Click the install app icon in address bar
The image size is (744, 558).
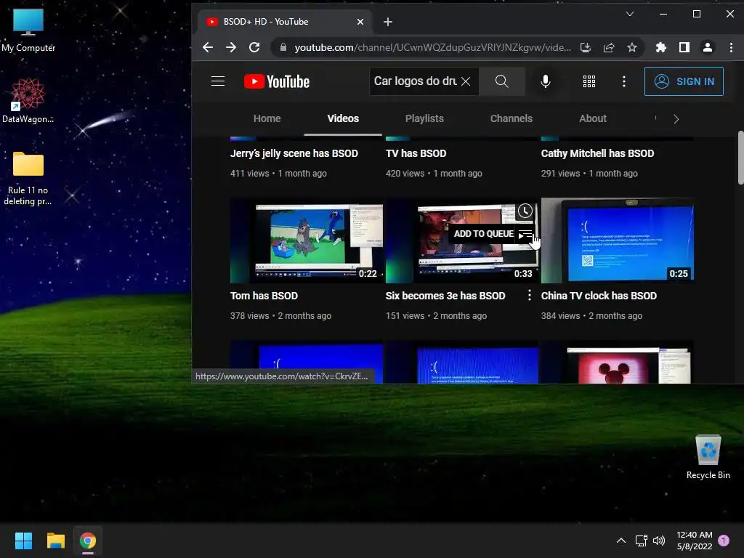[x=586, y=47]
